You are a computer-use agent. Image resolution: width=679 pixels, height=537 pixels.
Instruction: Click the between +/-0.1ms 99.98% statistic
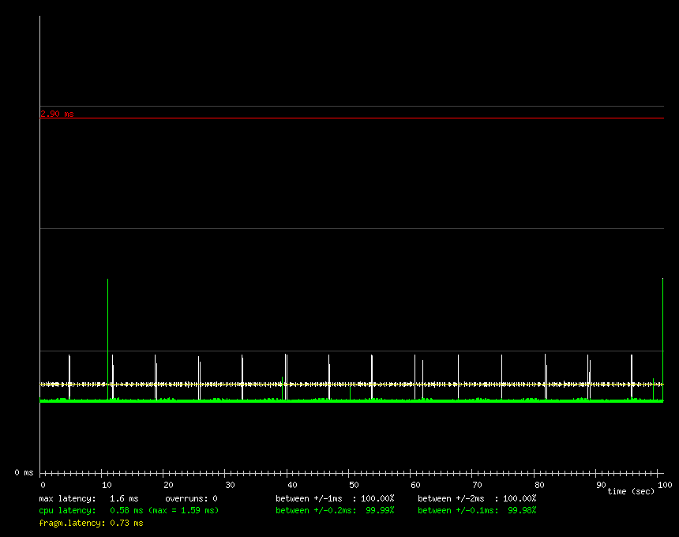tap(477, 510)
